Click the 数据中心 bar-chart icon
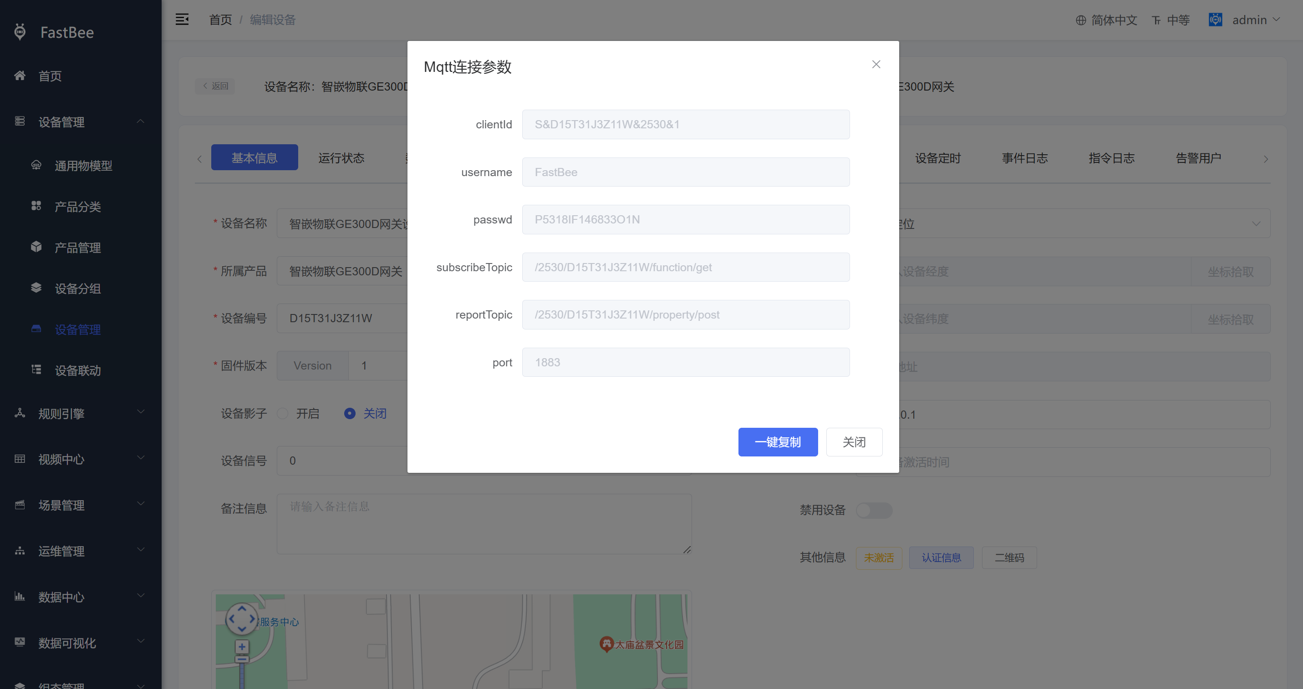The image size is (1303, 689). [x=20, y=597]
